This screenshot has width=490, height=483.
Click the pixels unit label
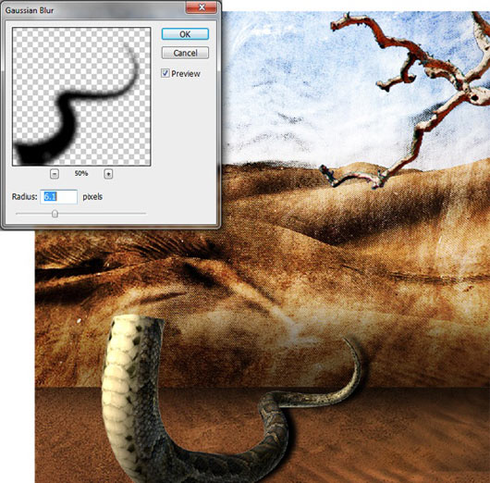pos(92,197)
